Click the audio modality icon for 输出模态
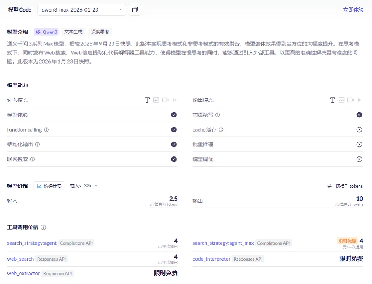This screenshot has height=284, width=372. pos(359,100)
